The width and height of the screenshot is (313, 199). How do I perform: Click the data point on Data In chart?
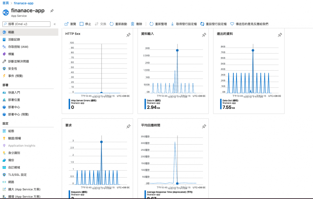click(177, 50)
